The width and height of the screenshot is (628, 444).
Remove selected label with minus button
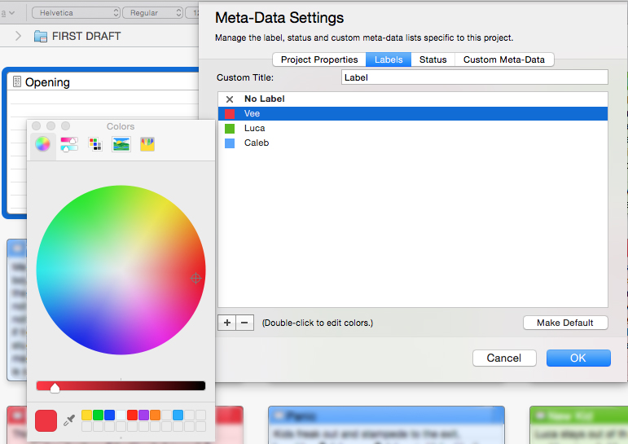[245, 323]
